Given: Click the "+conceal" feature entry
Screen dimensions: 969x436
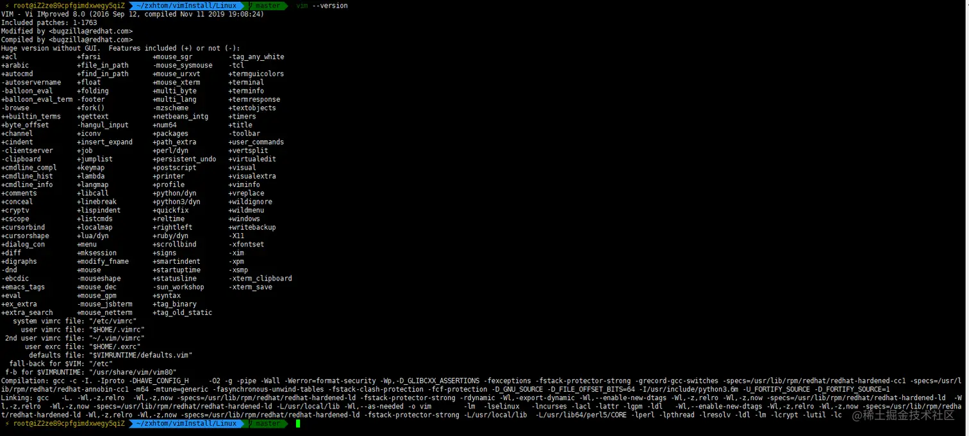Looking at the screenshot, I should click(17, 202).
